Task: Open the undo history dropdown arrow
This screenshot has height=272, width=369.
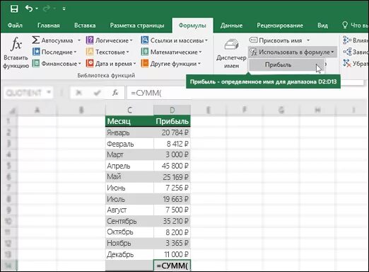Action: [x=37, y=8]
